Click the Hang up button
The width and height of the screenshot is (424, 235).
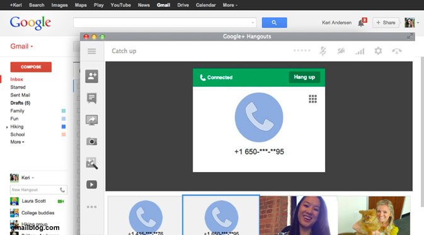304,77
